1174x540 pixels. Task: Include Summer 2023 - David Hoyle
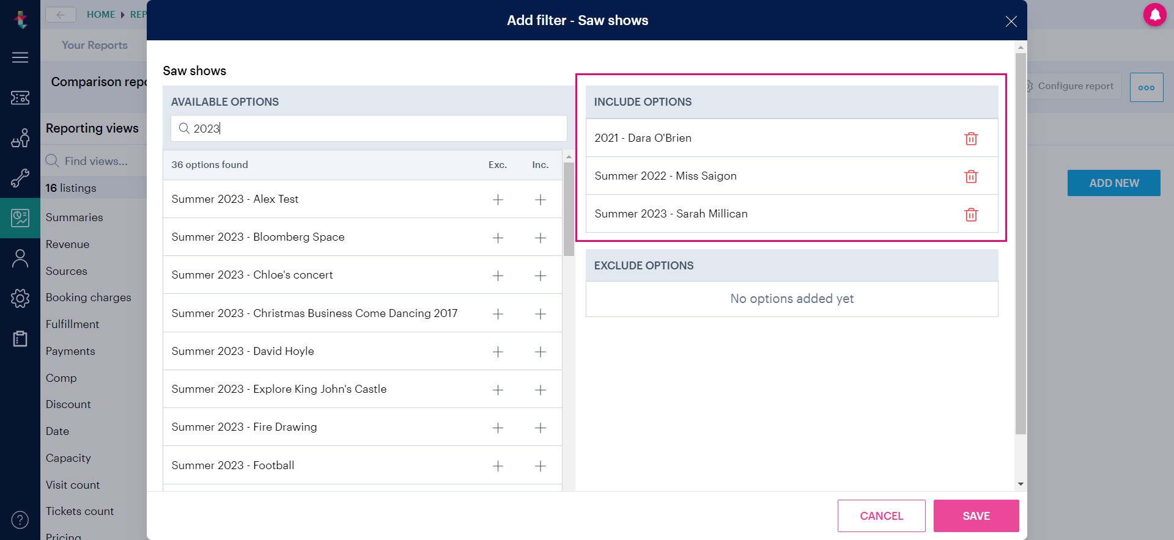tap(541, 352)
